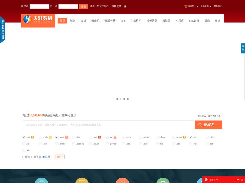Click the 域名转入 link
This screenshot has width=245, height=183.
pyautogui.click(x=202, y=116)
